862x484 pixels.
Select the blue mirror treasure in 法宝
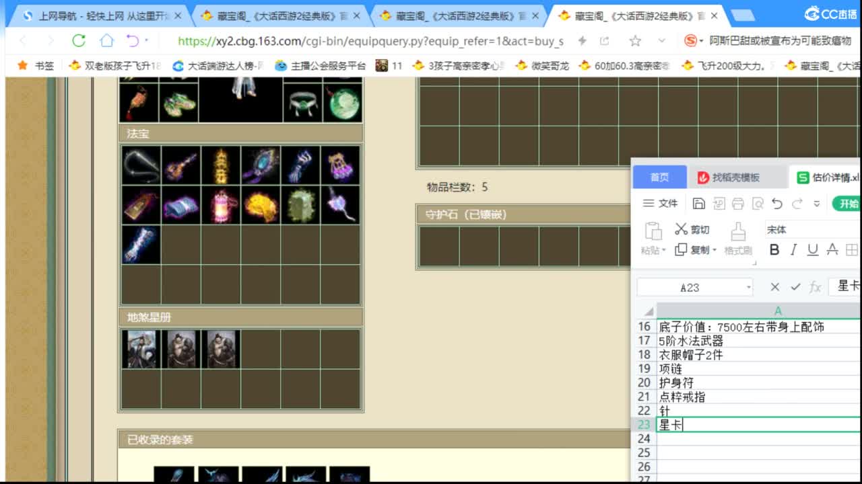coord(261,165)
